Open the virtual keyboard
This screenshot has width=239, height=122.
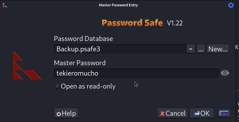(225, 113)
